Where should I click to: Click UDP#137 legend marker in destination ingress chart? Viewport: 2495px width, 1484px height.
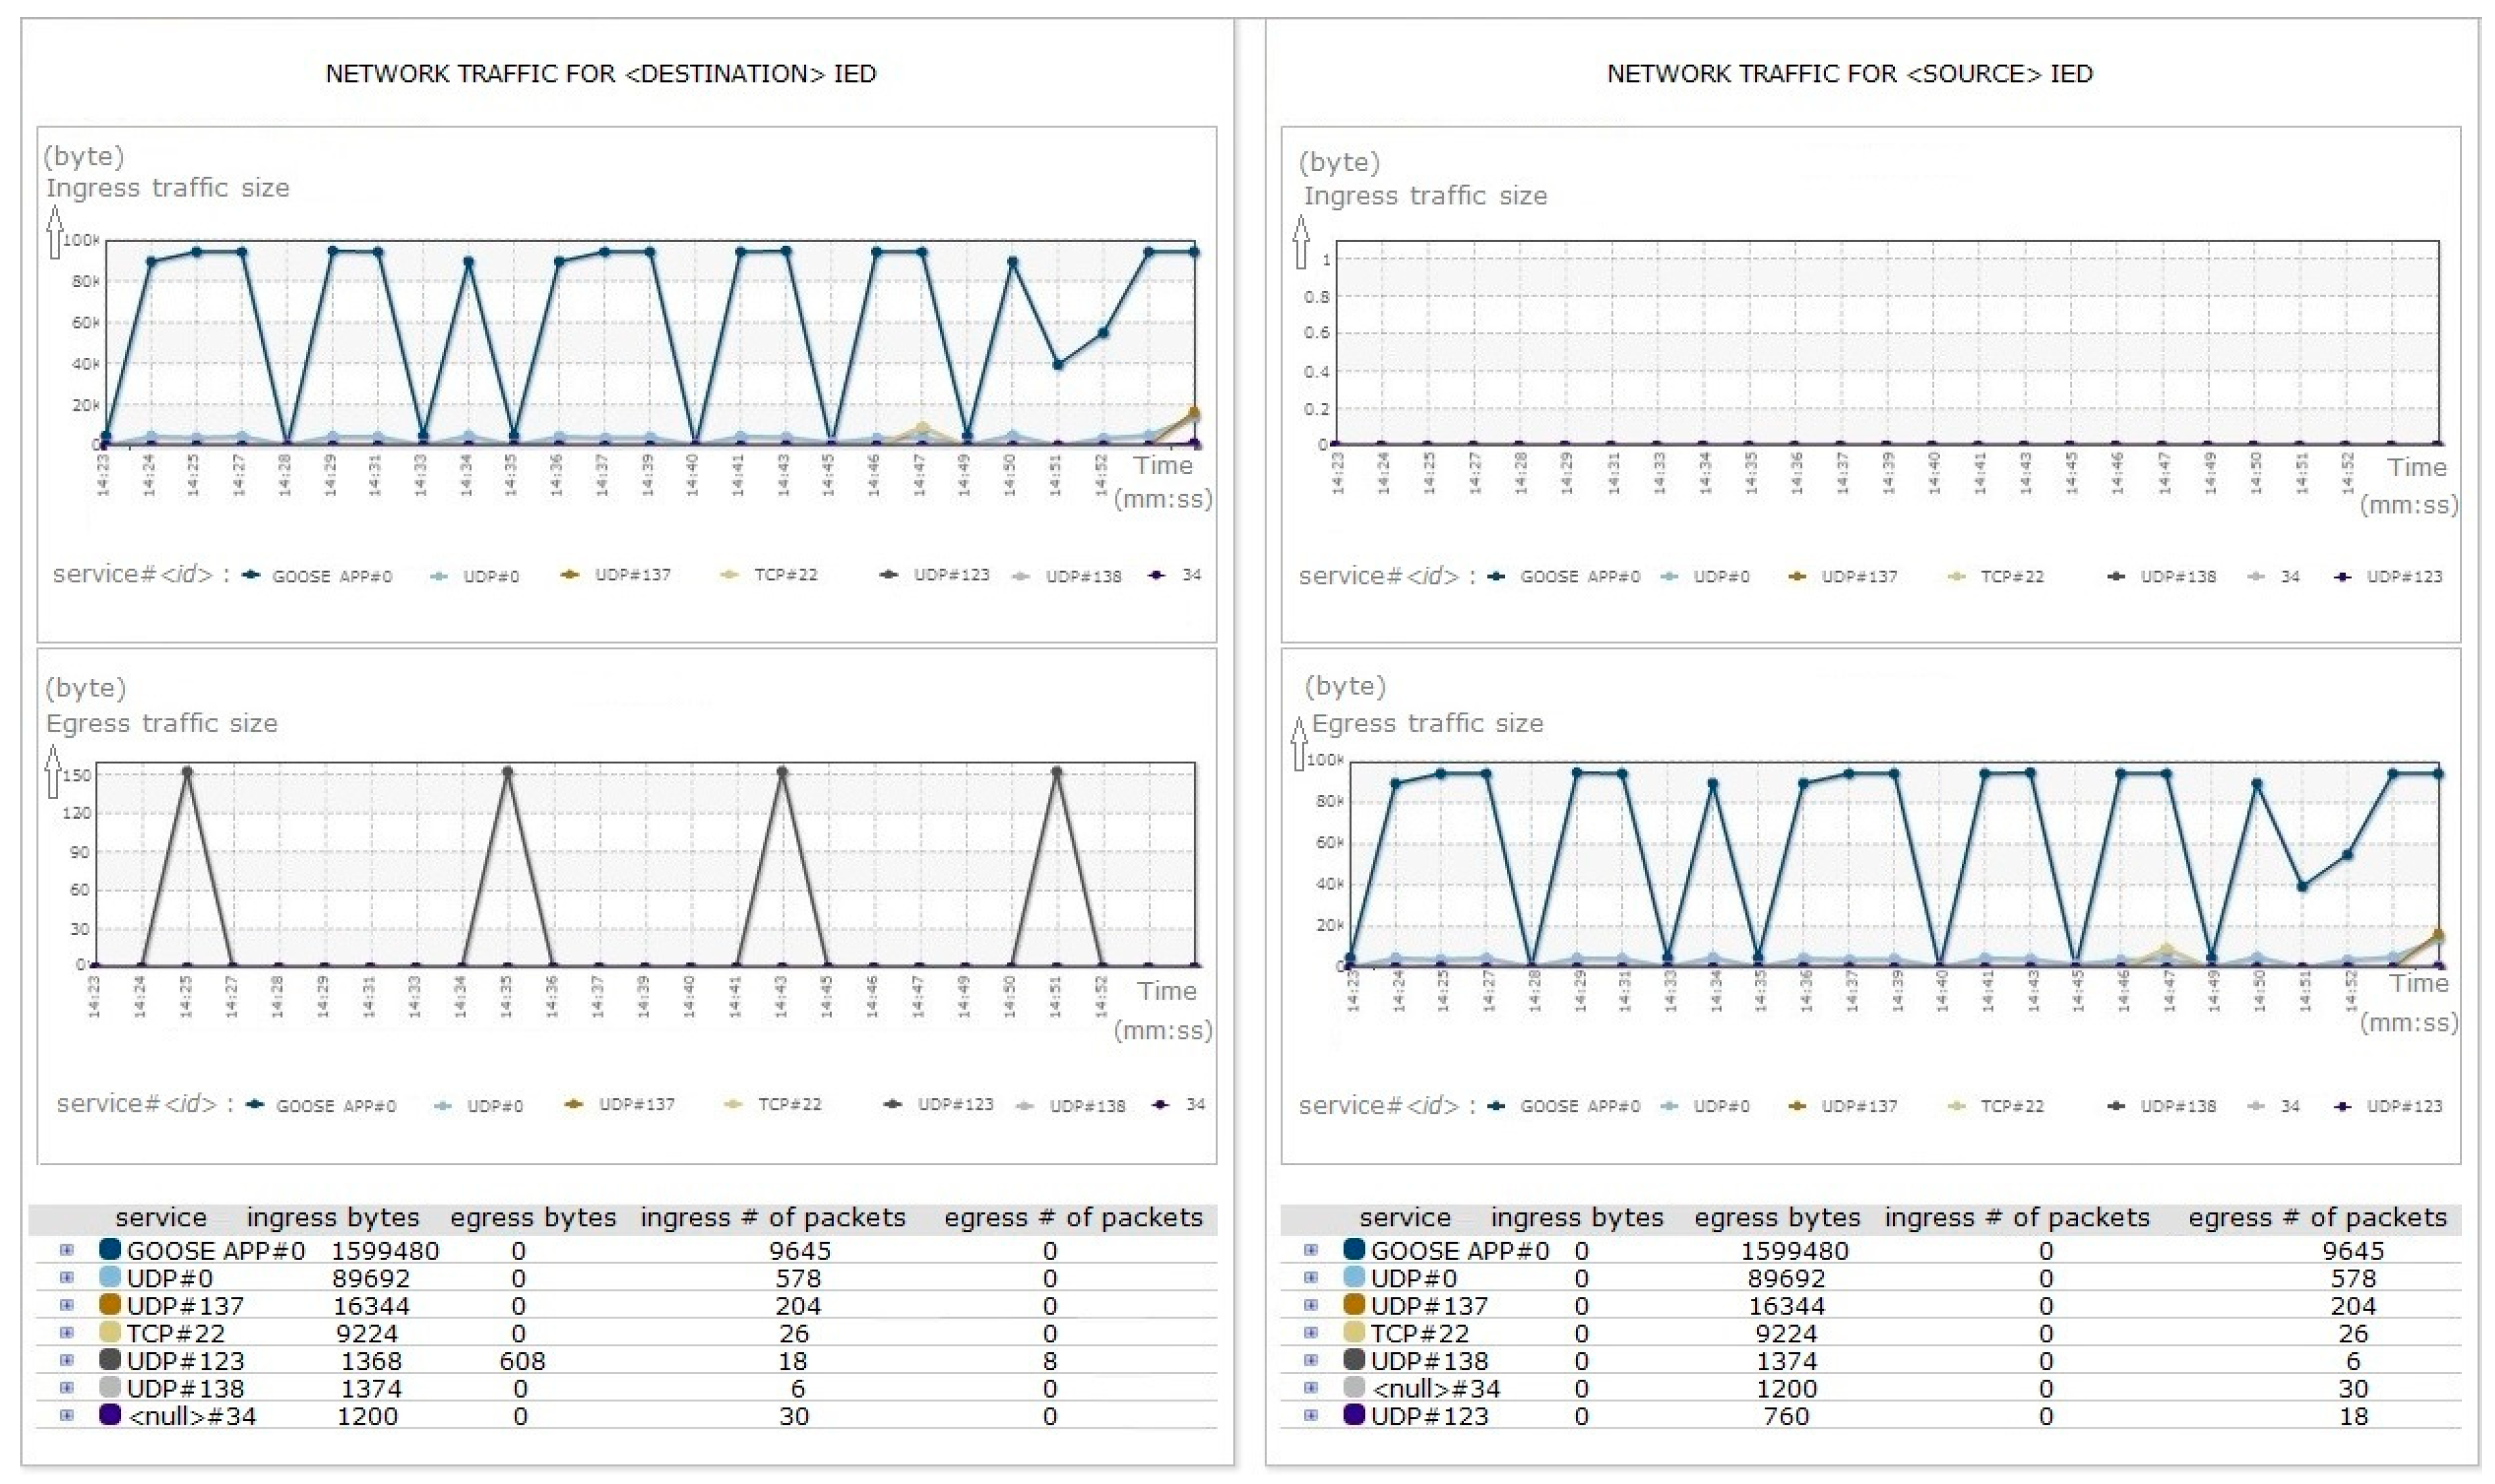(570, 575)
